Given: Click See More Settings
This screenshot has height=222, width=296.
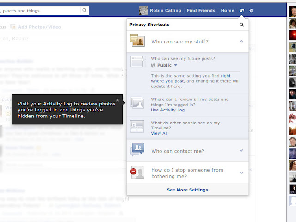Looking at the screenshot, I should tap(187, 190).
